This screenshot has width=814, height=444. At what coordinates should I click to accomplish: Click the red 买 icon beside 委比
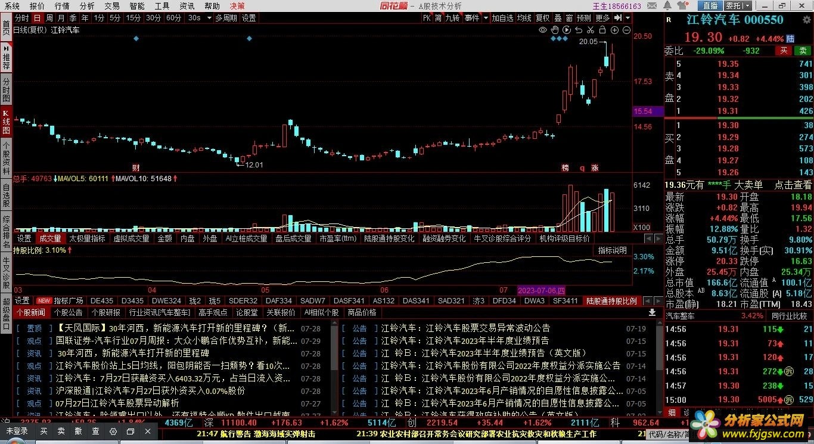click(784, 51)
